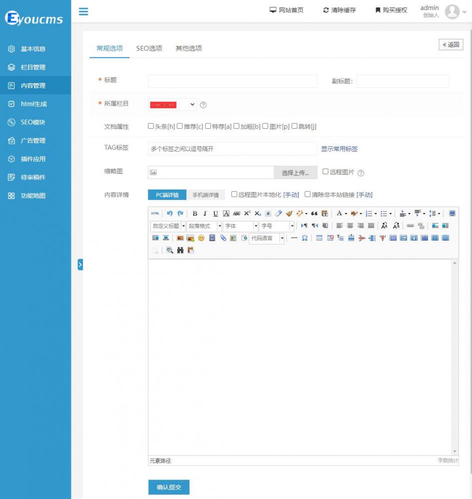Open search and replace binoculars
Image resolution: width=472 pixels, height=499 pixels.
180,250
